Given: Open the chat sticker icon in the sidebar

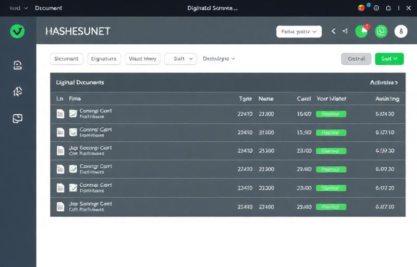Looking at the screenshot, I should (18, 118).
